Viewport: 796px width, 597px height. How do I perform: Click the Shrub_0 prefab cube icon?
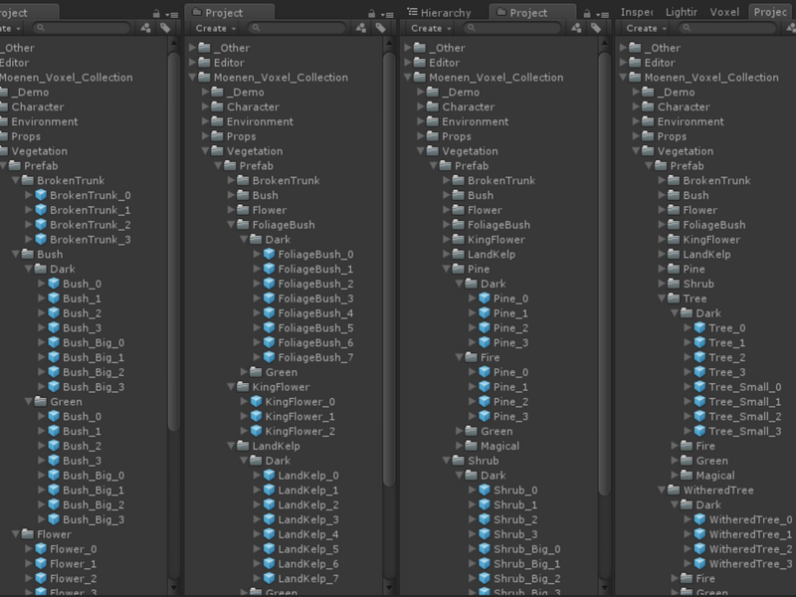point(485,490)
